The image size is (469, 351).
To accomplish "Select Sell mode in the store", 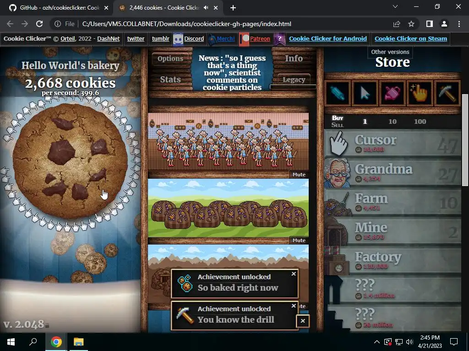I will [x=338, y=125].
